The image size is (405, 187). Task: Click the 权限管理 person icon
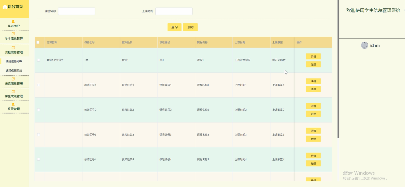click(x=13, y=104)
